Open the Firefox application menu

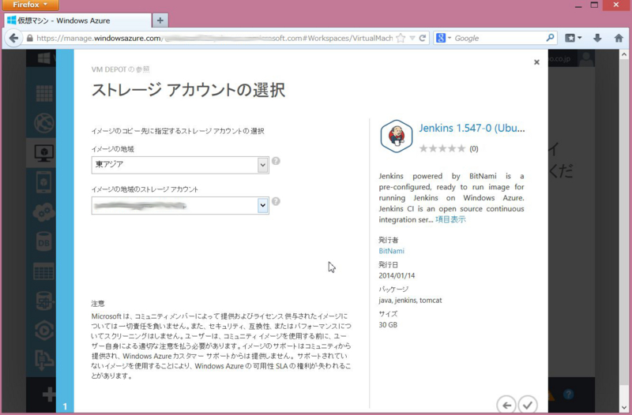pos(30,5)
